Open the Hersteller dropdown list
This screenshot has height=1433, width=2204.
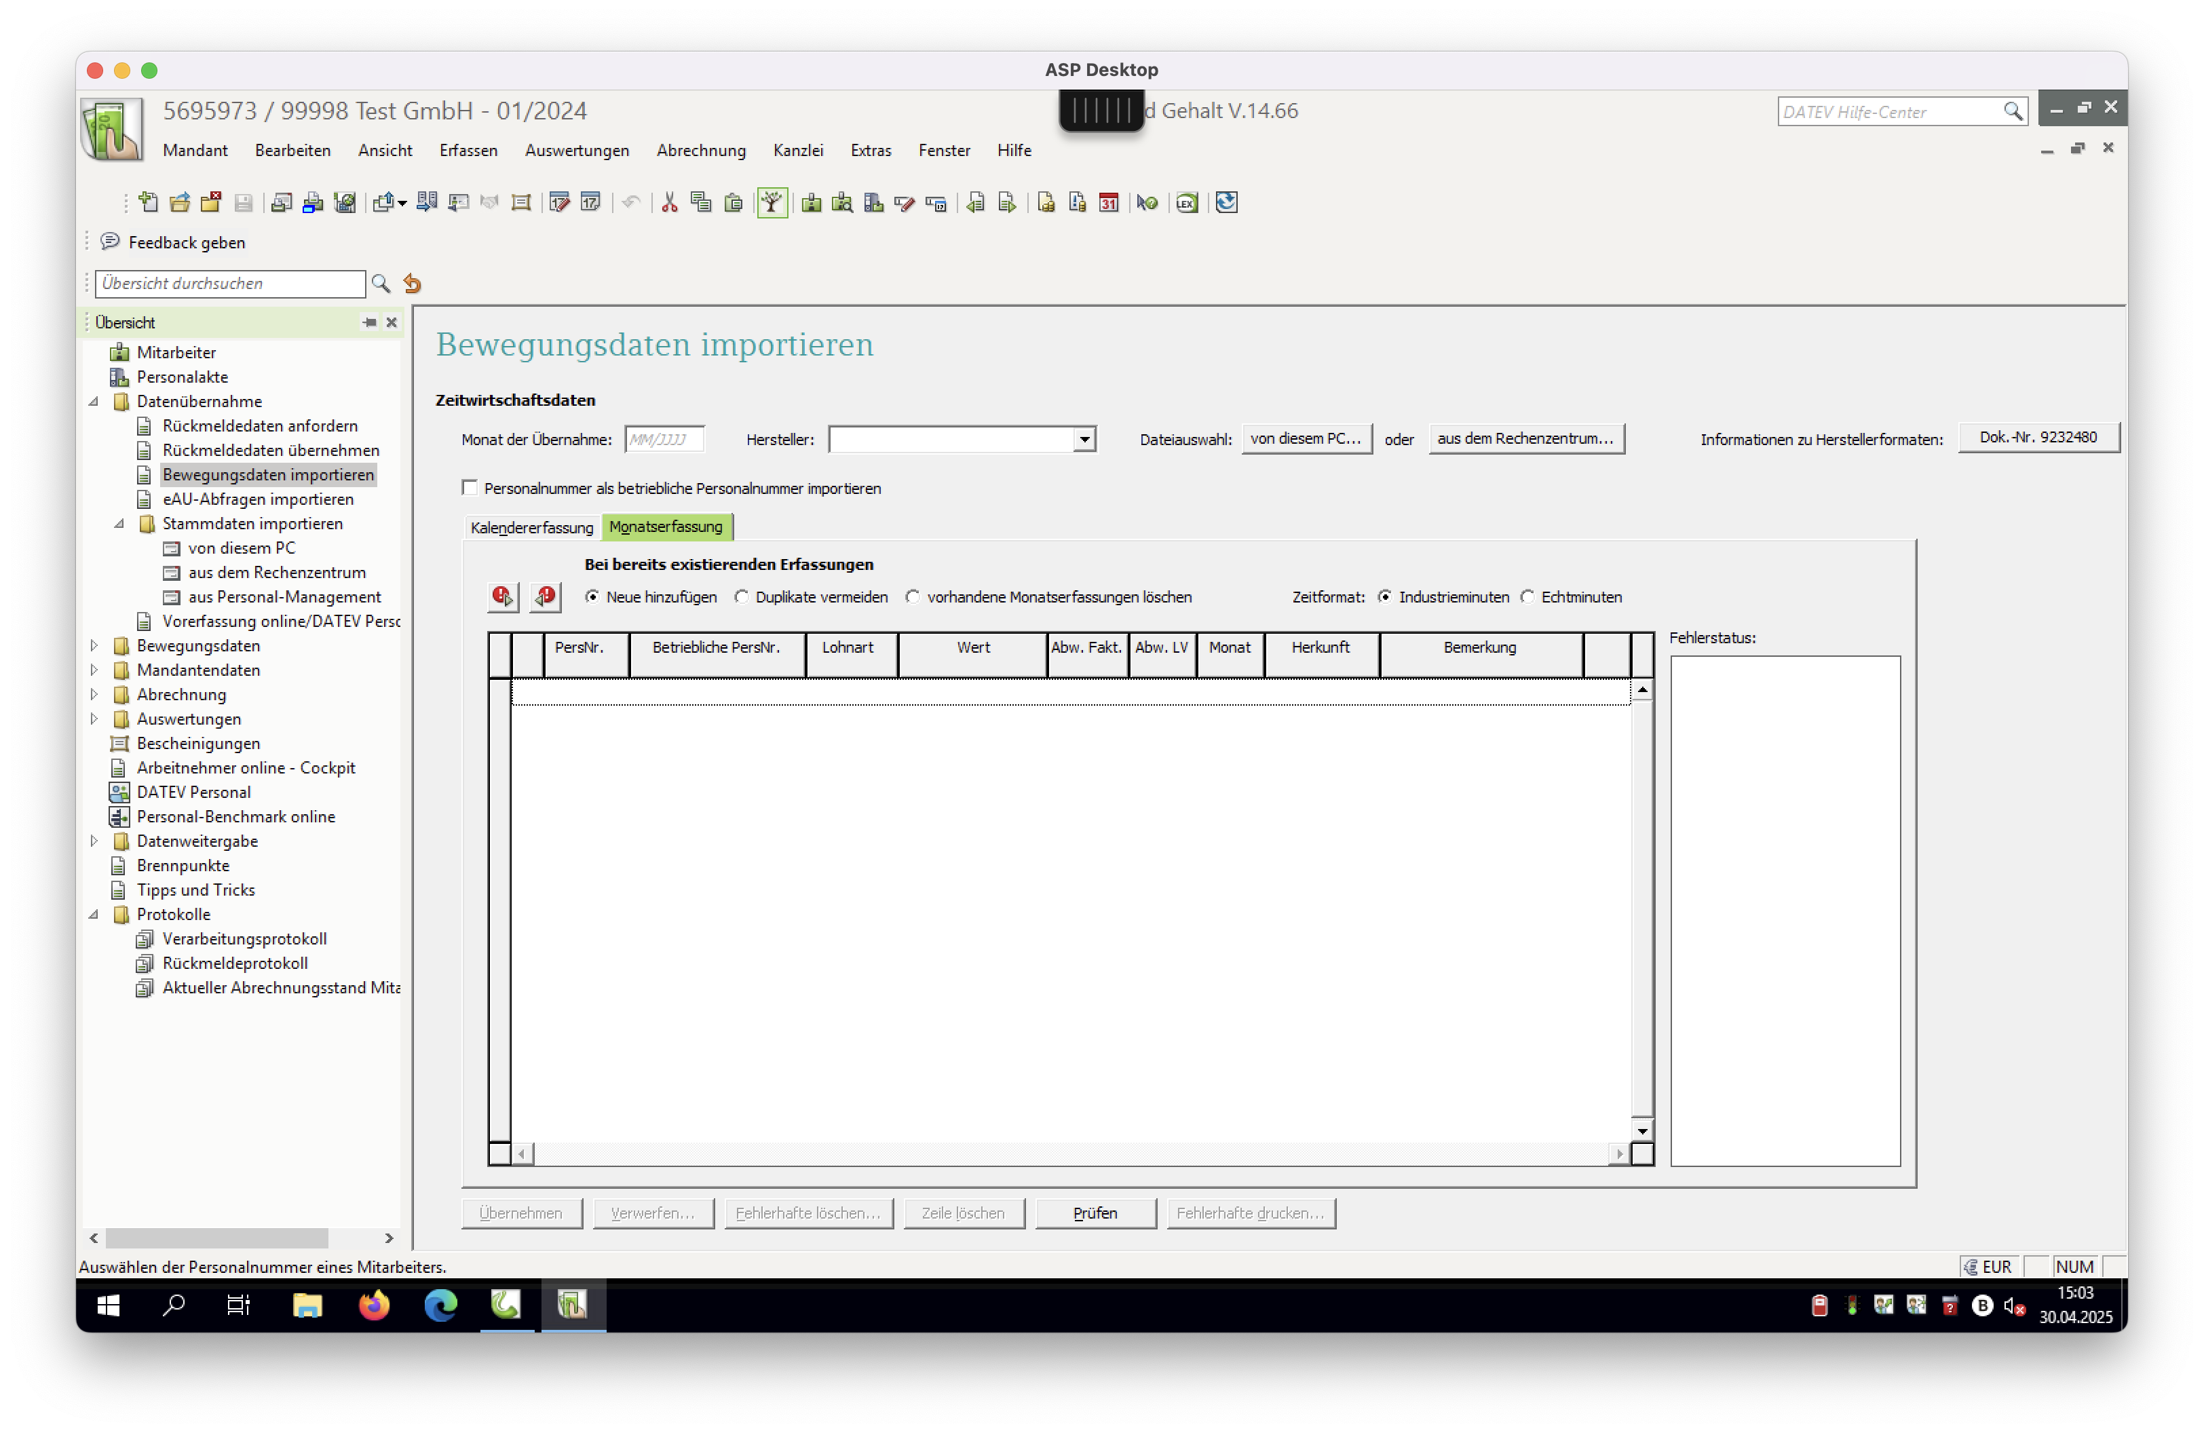click(1084, 440)
